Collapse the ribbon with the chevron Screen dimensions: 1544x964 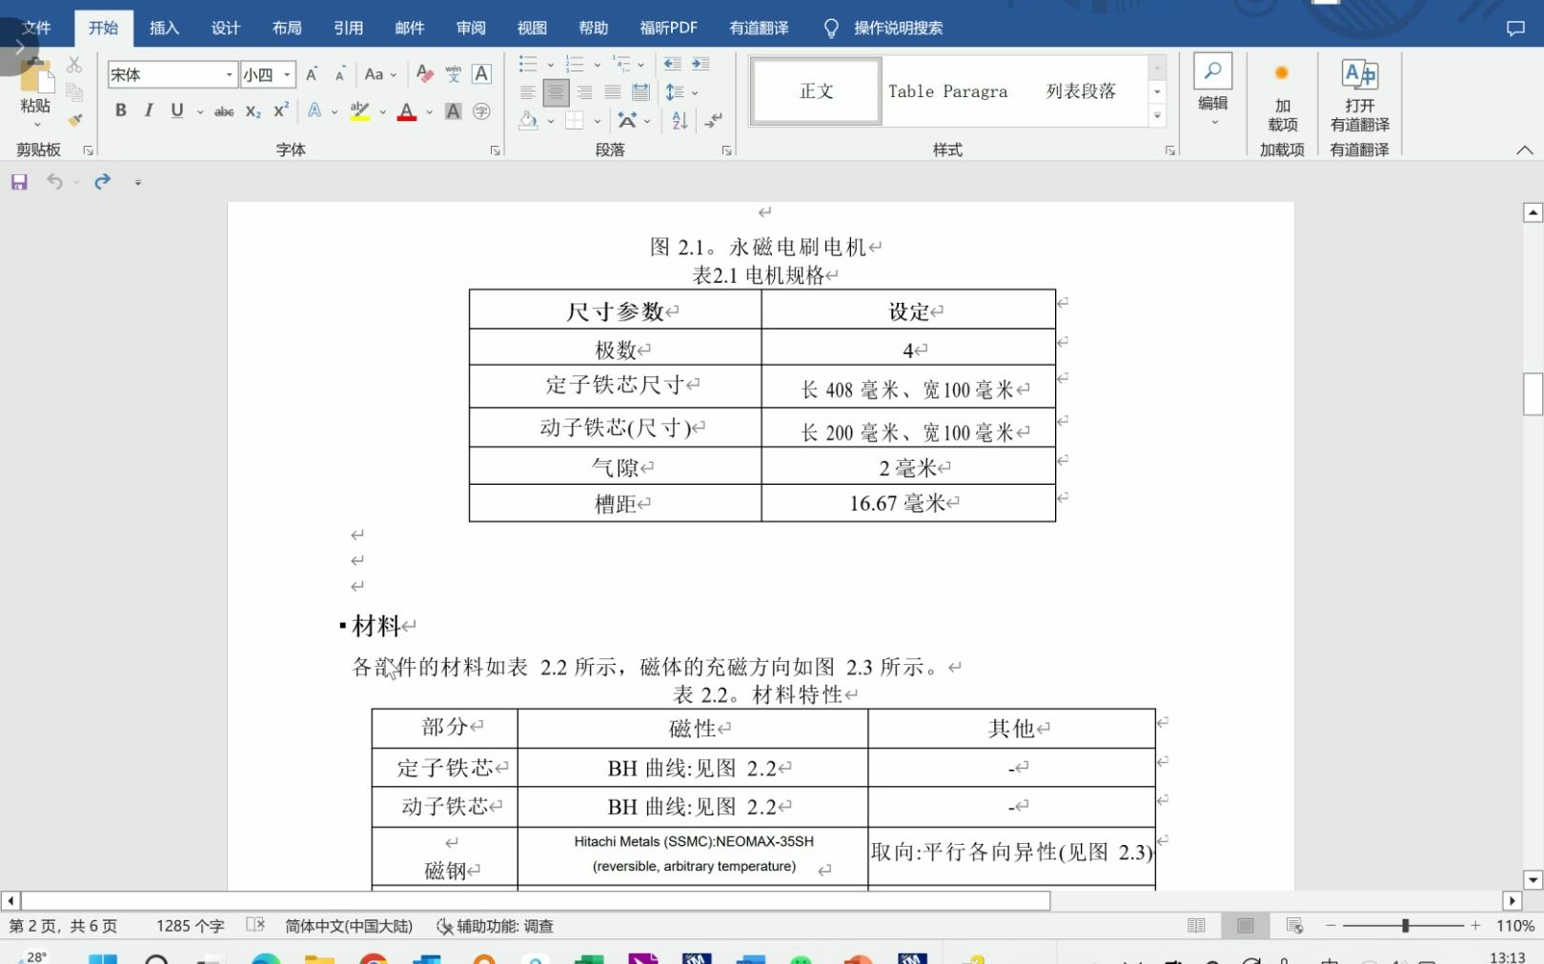coord(1524,151)
